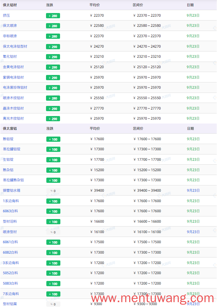Open the 熟杂铝 link
This screenshot has width=217, height=308.
8,170
